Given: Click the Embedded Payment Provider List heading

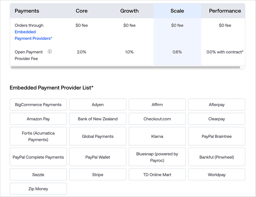Looking at the screenshot, I should [51, 88].
